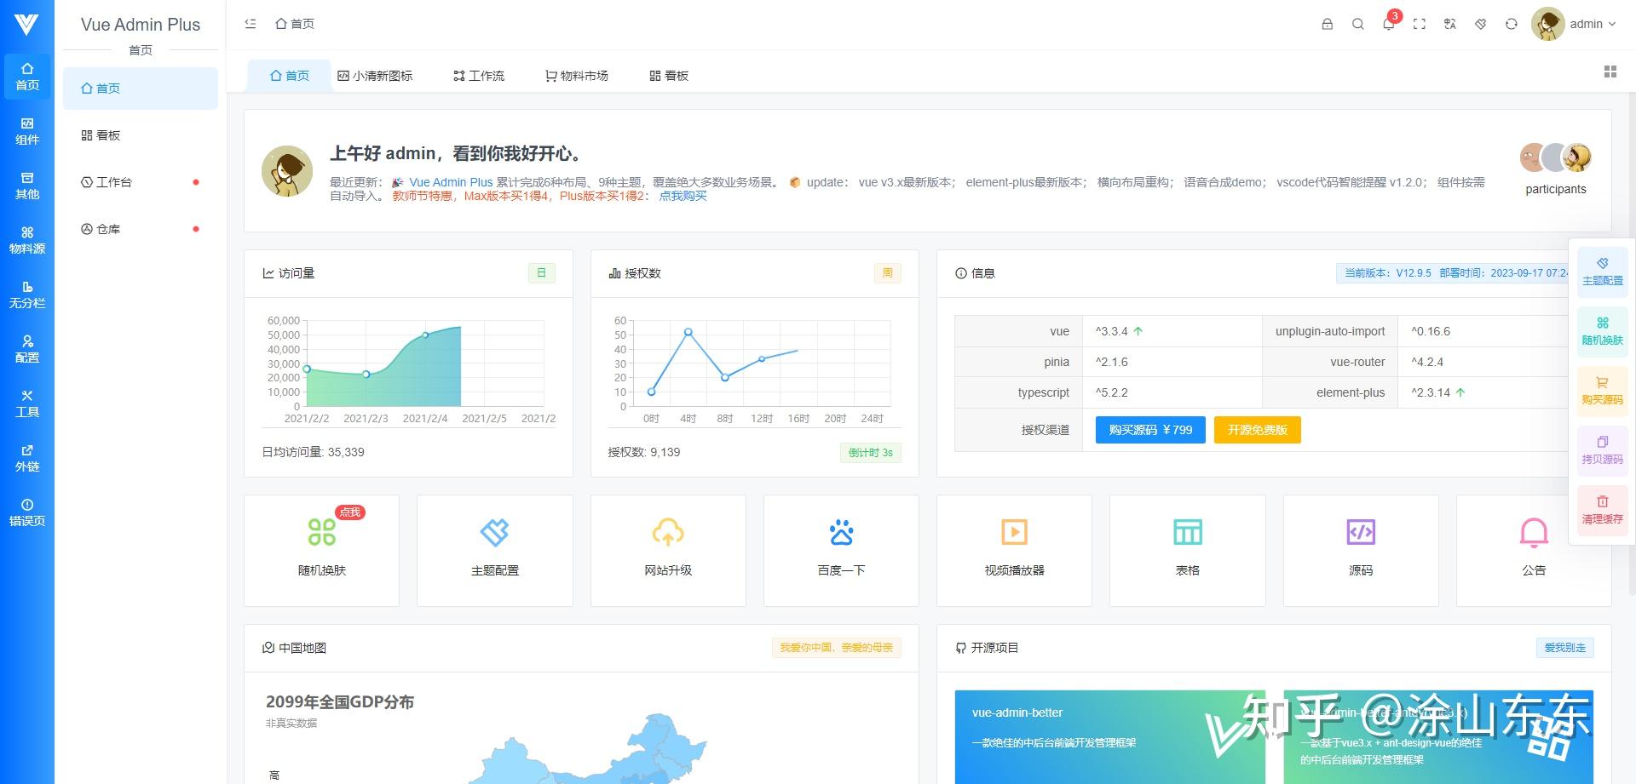Click the participants avatar group
This screenshot has height=784, width=1636.
[x=1556, y=157]
